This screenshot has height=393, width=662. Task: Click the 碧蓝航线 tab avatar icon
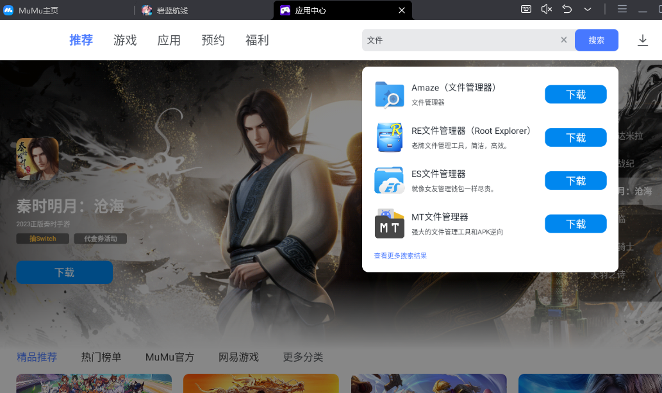coord(147,10)
